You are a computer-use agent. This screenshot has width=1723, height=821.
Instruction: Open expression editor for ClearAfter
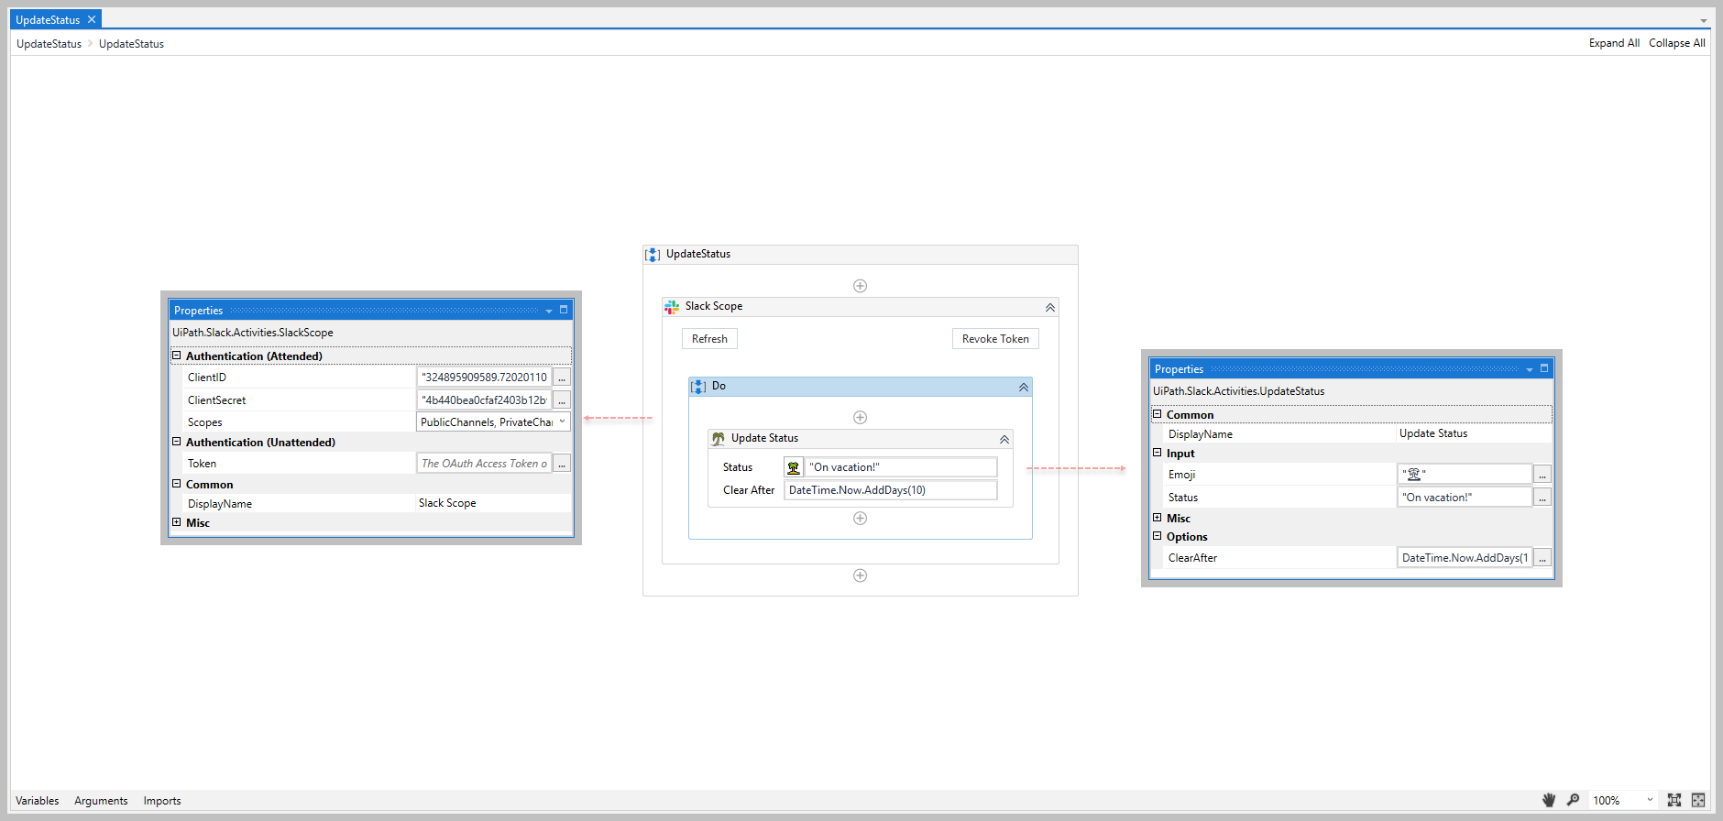[x=1542, y=558]
